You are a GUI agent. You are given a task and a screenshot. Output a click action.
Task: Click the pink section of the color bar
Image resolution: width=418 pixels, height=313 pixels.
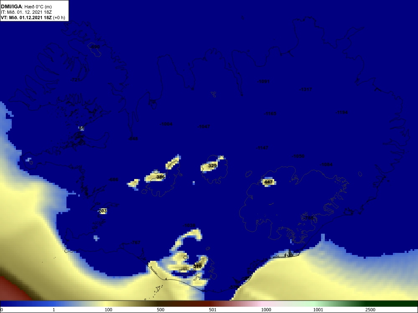(x=263, y=304)
